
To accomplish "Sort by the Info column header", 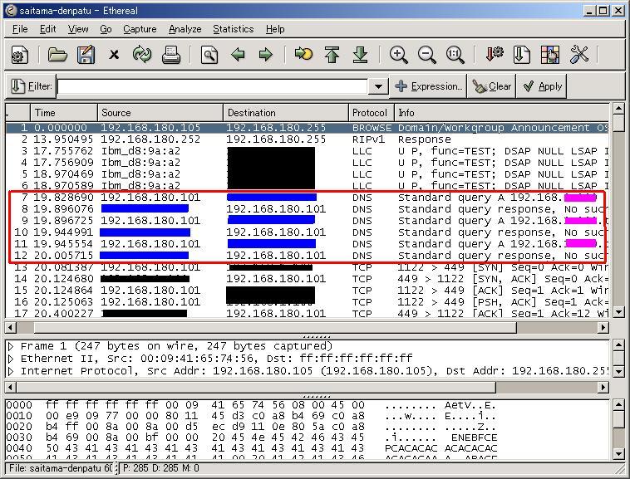I will (501, 113).
